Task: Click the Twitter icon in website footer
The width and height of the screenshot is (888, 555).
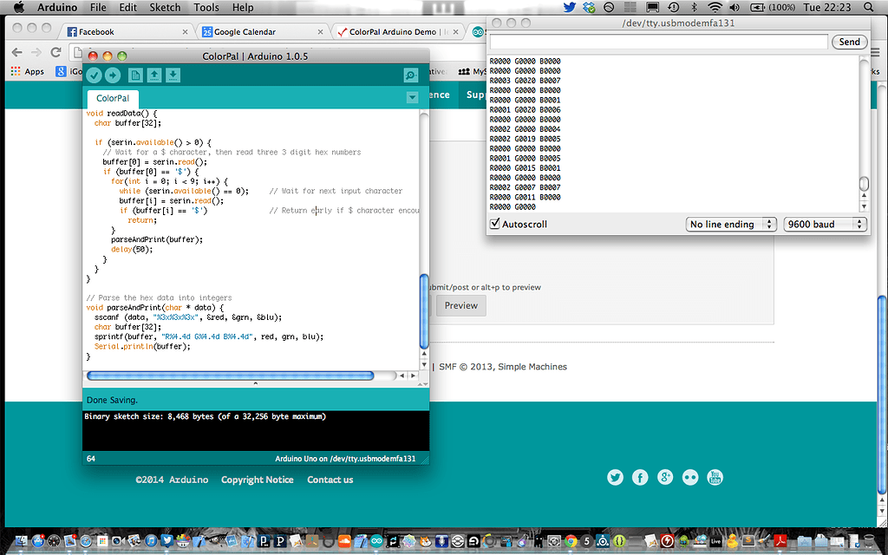Action: [615, 477]
